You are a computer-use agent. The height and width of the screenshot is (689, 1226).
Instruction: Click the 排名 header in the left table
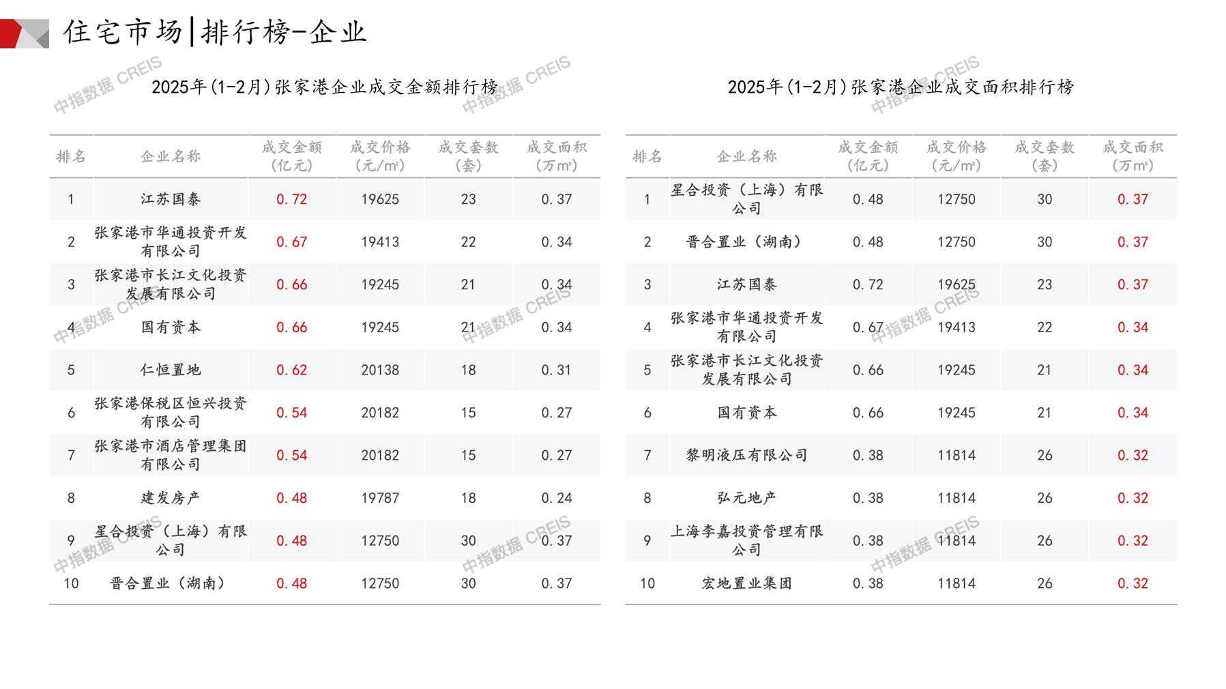click(x=71, y=156)
